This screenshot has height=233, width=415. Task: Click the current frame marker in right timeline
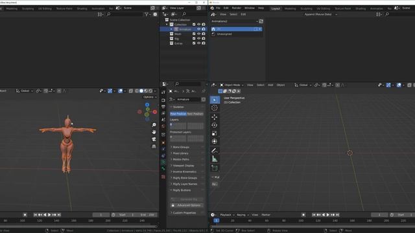coord(216,220)
